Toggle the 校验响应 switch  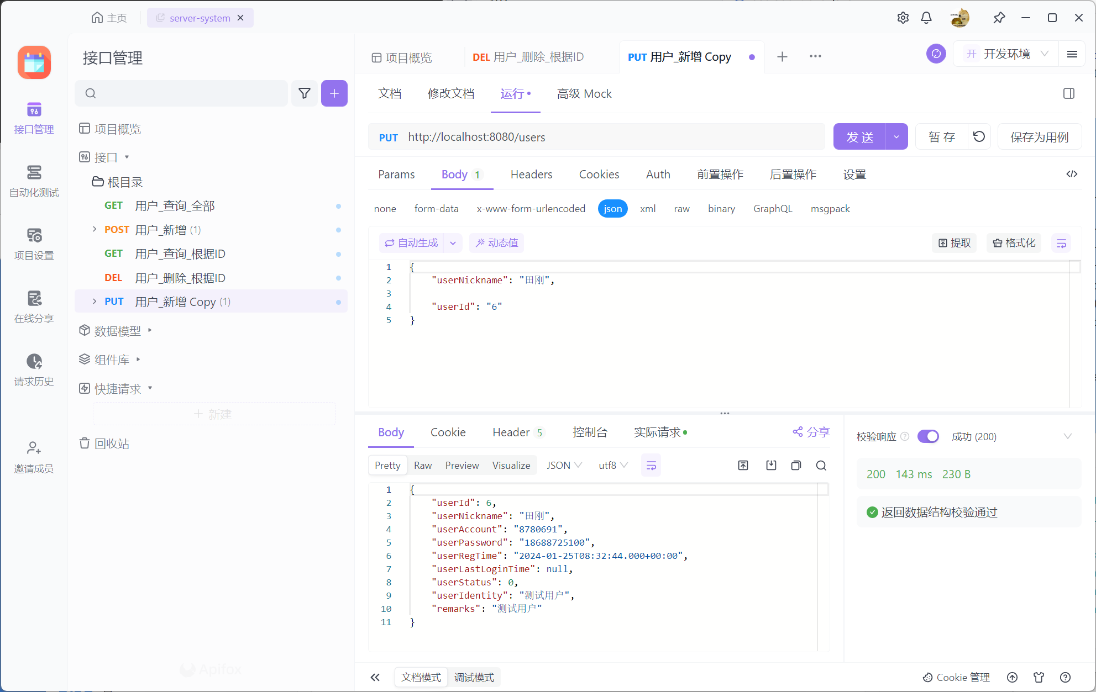coord(928,436)
